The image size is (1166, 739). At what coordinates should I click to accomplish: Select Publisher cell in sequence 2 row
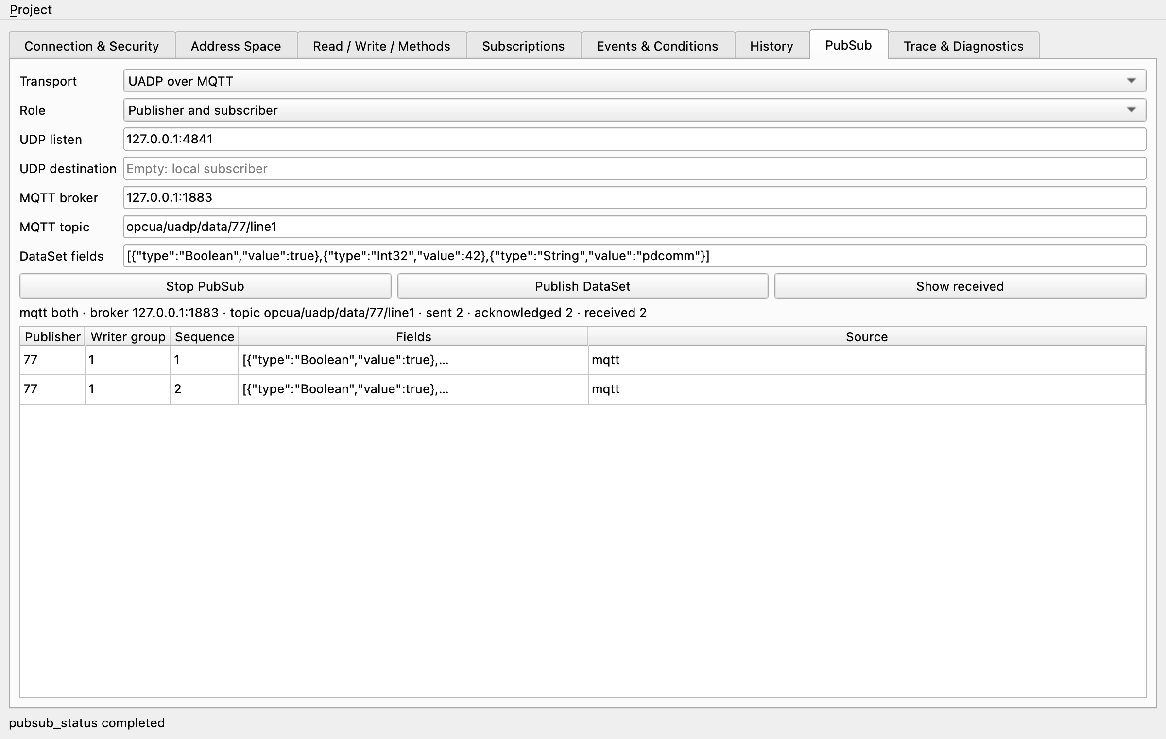[52, 389]
